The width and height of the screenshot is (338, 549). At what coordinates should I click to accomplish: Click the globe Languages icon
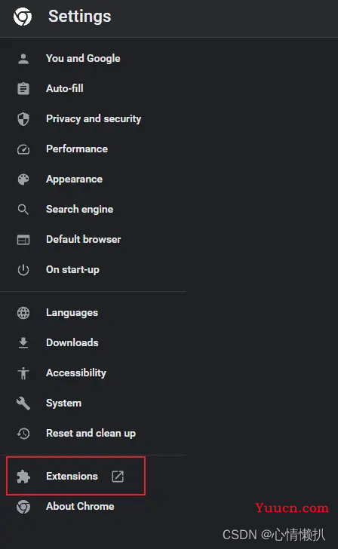pos(23,313)
